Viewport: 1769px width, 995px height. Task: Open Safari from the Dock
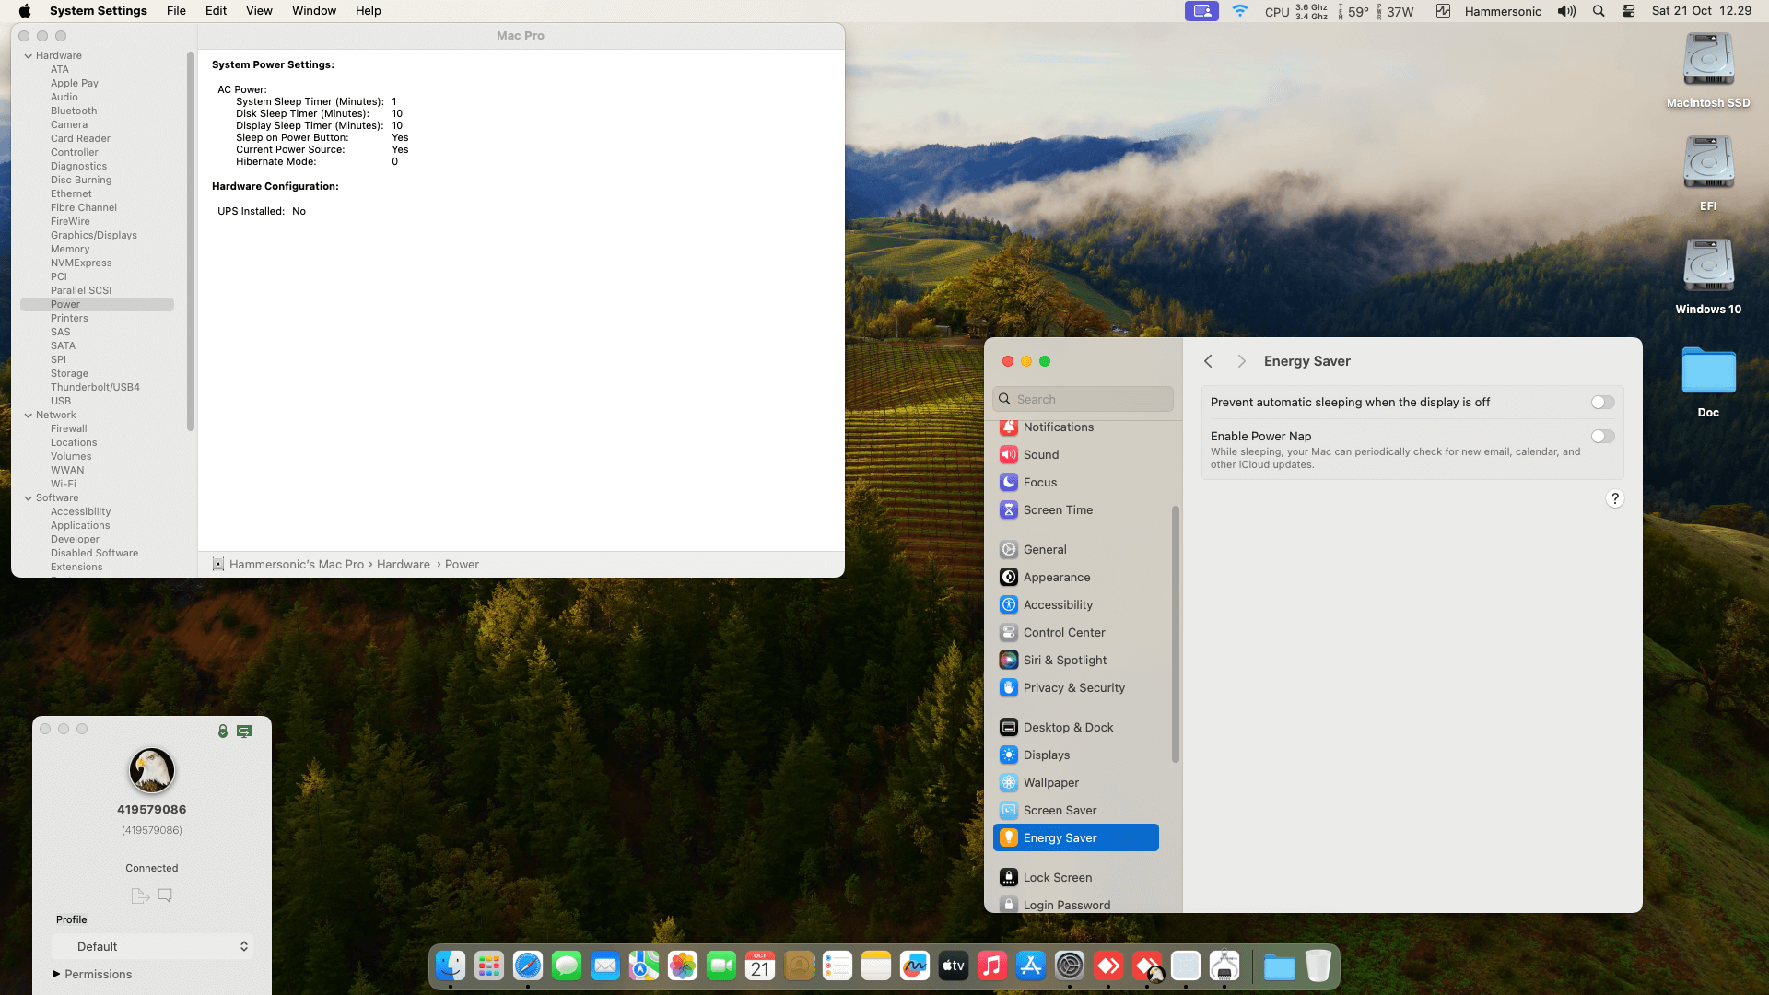click(x=528, y=966)
